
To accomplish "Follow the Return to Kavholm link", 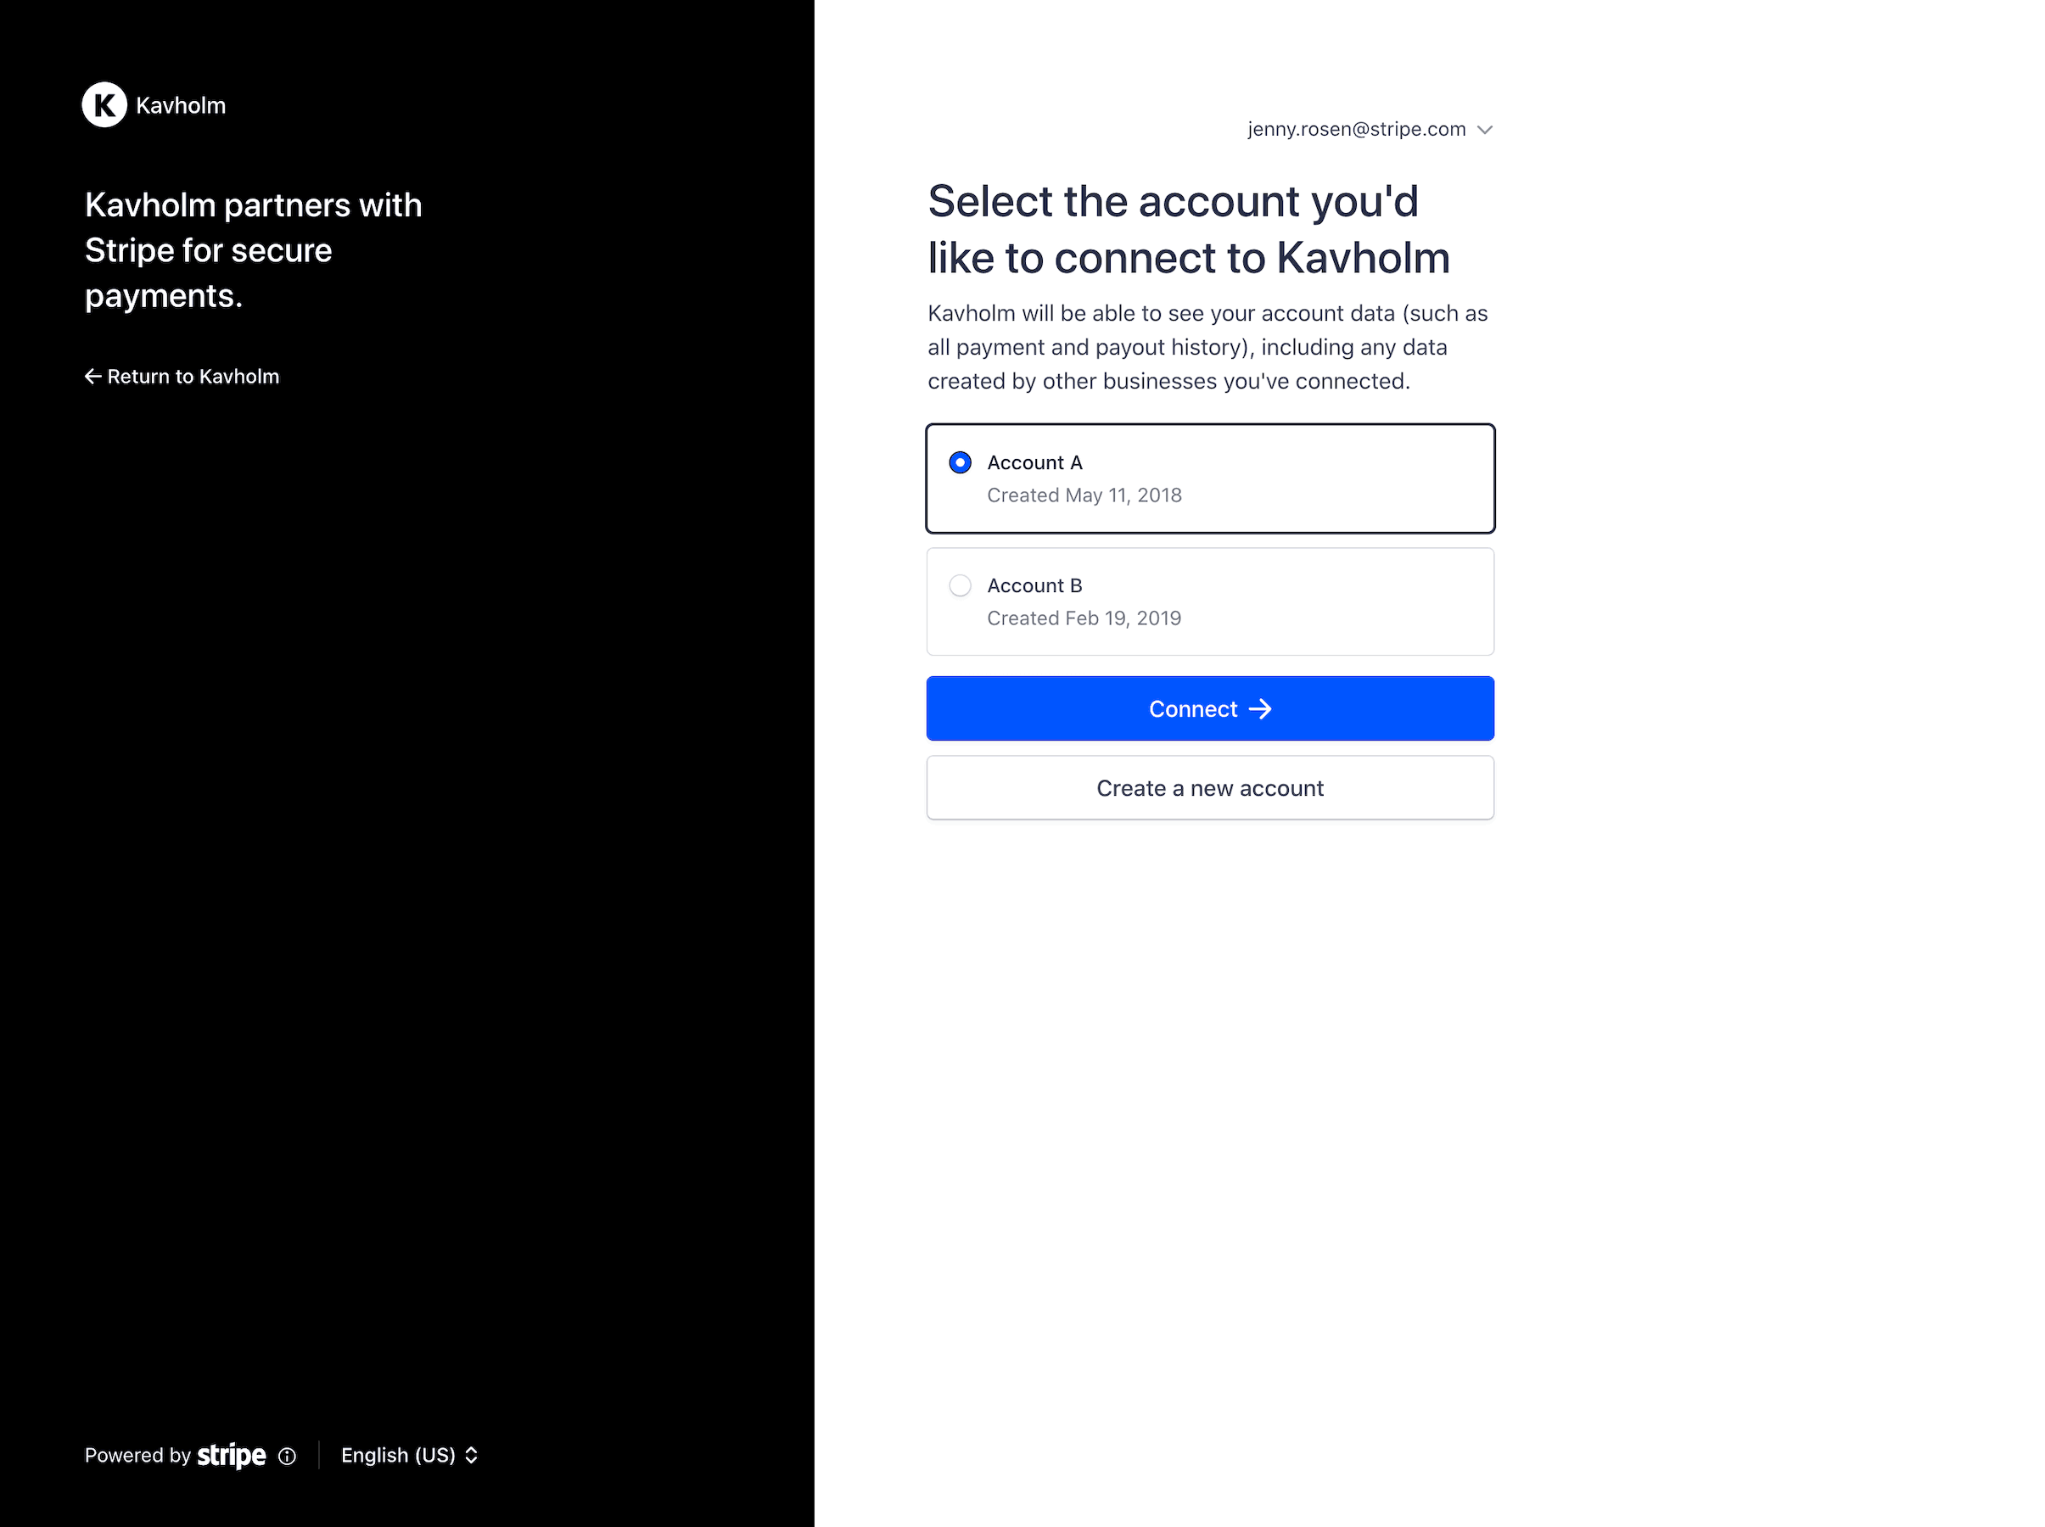I will tap(182, 376).
